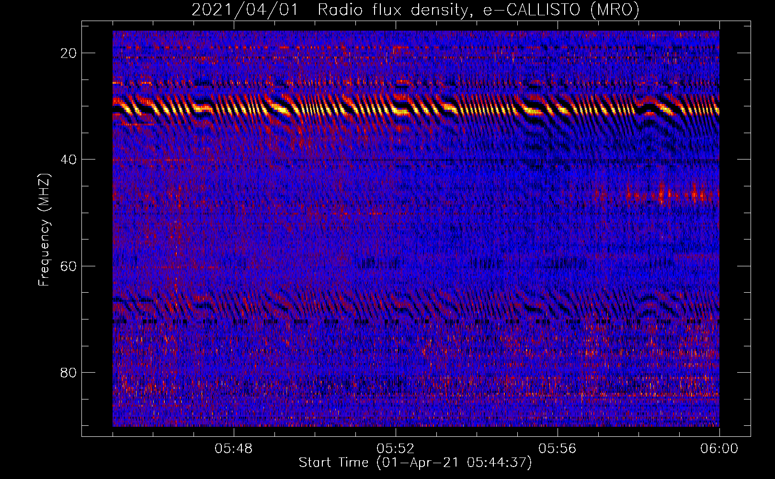Click the time tick label '06:00'
This screenshot has width=775, height=479.
point(719,449)
